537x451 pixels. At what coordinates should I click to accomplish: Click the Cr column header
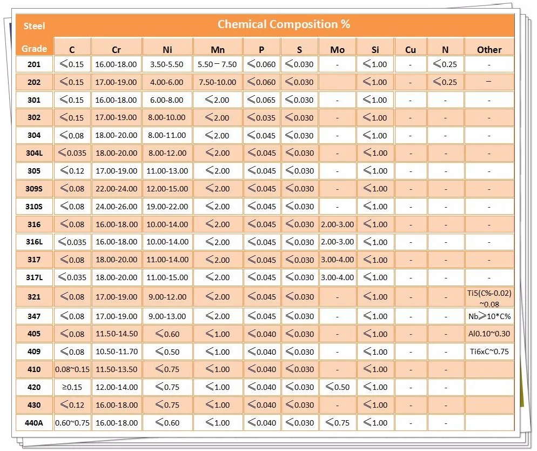(x=116, y=50)
